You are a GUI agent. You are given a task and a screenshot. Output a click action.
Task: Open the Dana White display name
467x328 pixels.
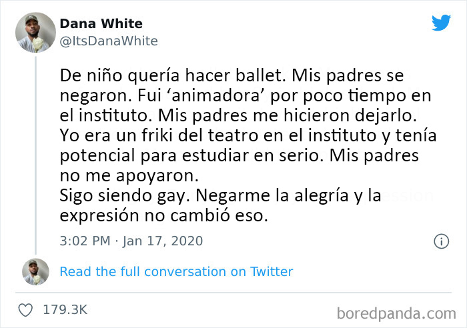click(x=101, y=24)
